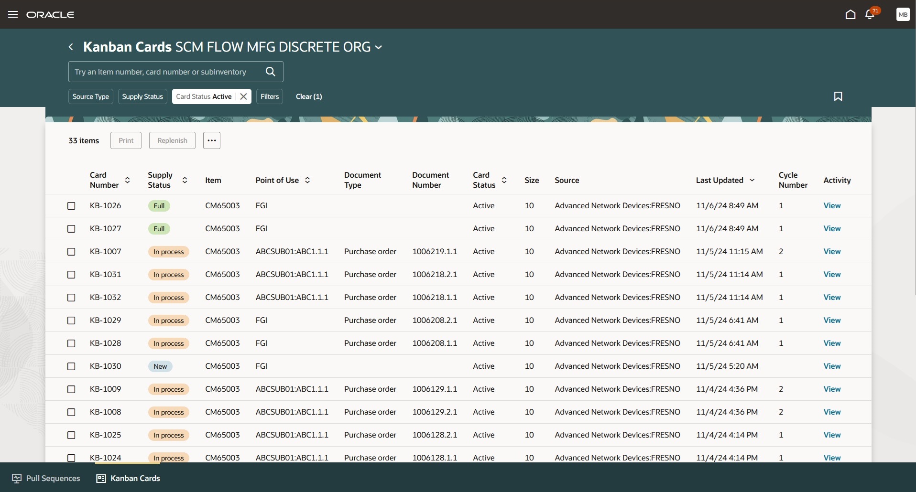
Task: Sort the Card Number column
Action: click(x=128, y=180)
